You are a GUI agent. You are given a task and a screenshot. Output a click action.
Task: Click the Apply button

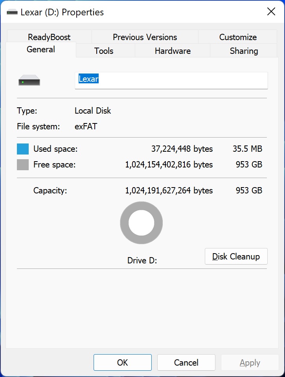pos(250,362)
